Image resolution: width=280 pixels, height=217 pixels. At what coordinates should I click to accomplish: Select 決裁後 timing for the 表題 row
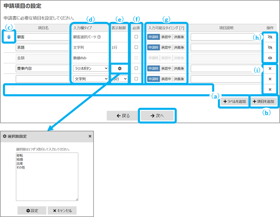point(179,47)
